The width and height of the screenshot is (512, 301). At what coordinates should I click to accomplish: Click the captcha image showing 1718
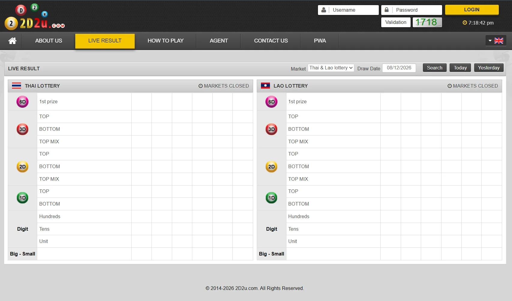tap(427, 22)
